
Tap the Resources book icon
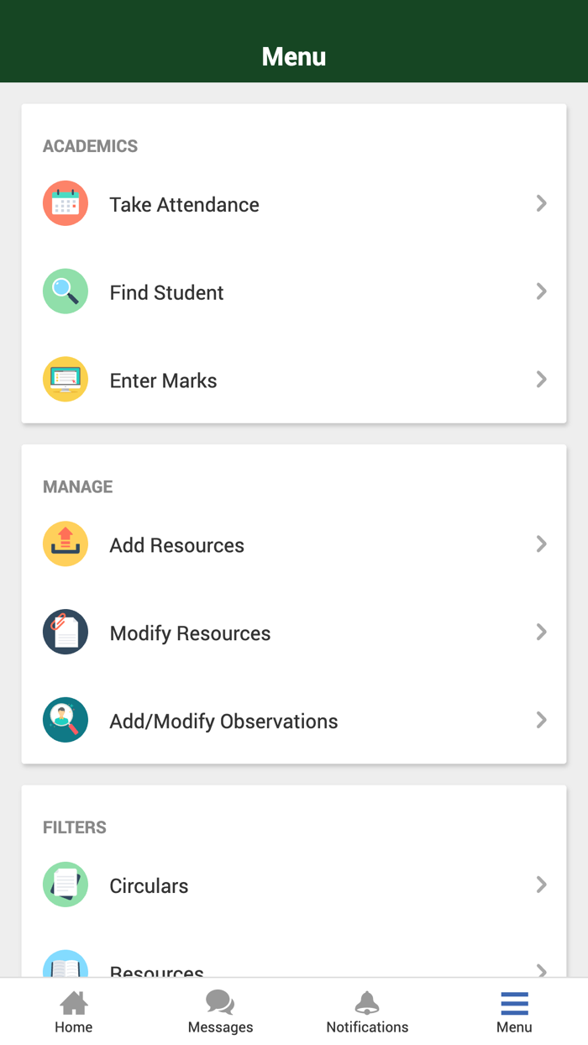(x=66, y=966)
